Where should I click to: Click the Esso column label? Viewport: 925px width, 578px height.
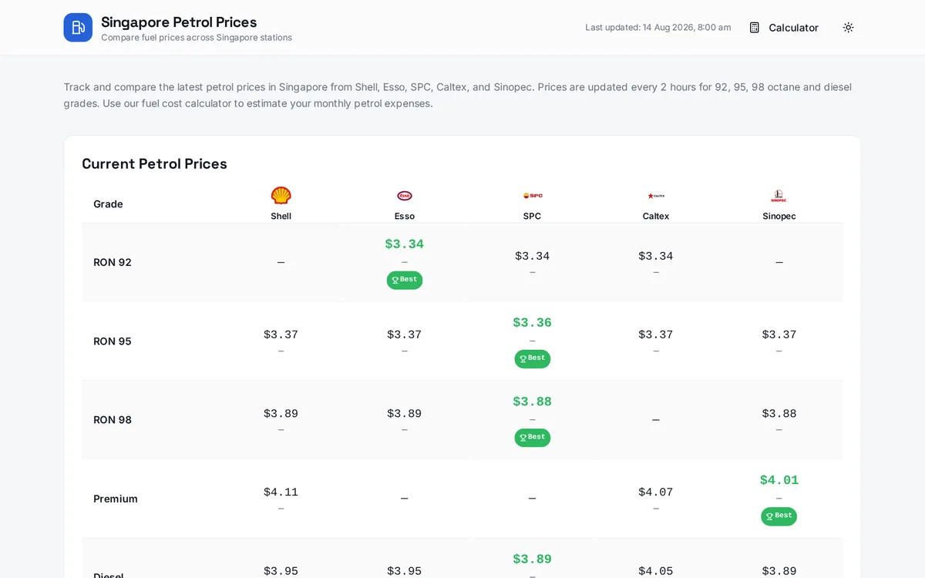[405, 217]
